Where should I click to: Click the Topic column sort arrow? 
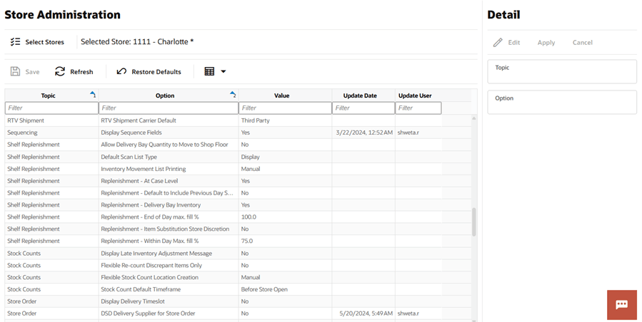93,95
